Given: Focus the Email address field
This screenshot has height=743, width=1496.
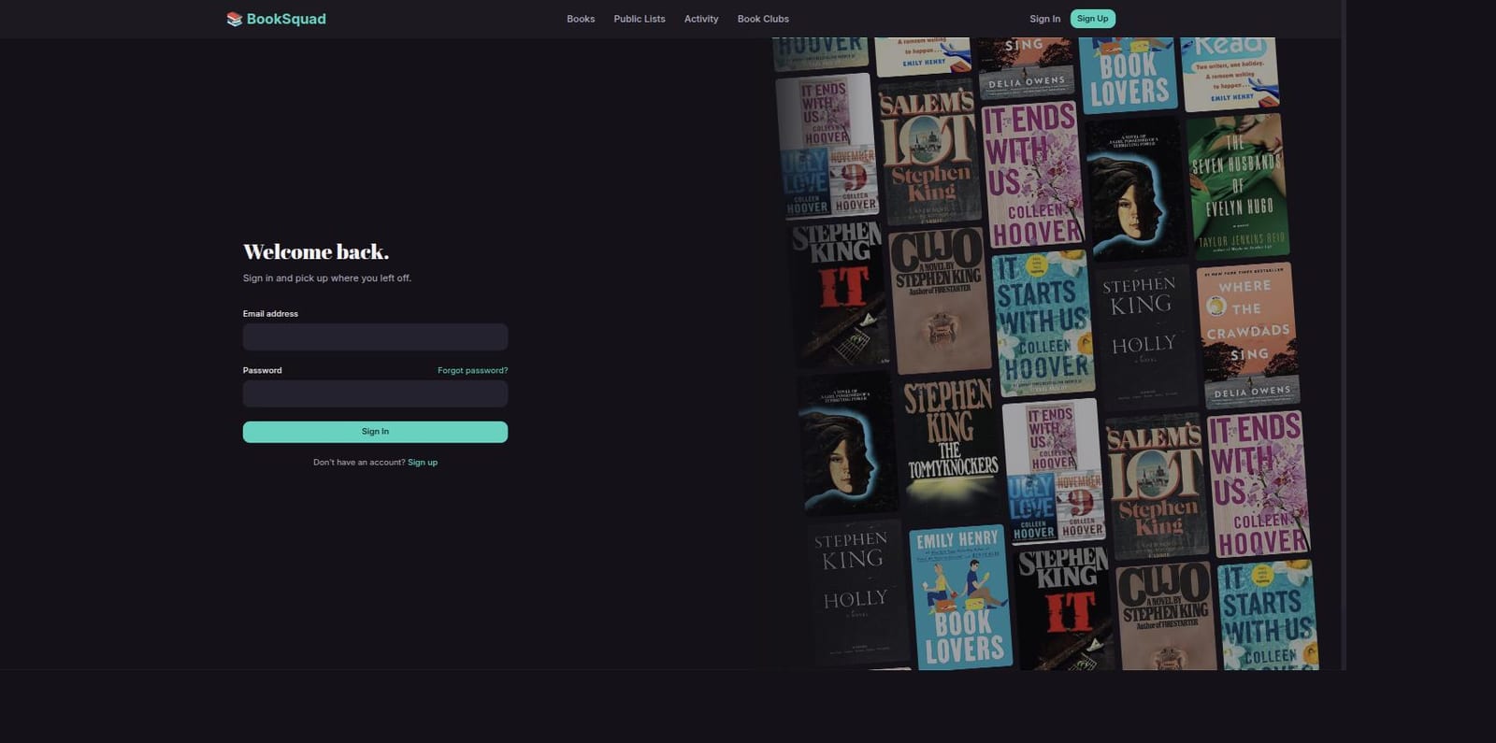Looking at the screenshot, I should tap(375, 336).
